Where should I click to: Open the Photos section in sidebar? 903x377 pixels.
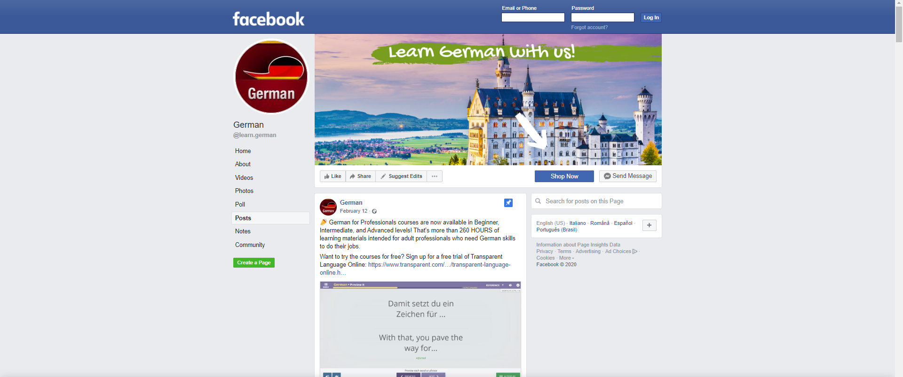[x=244, y=191]
